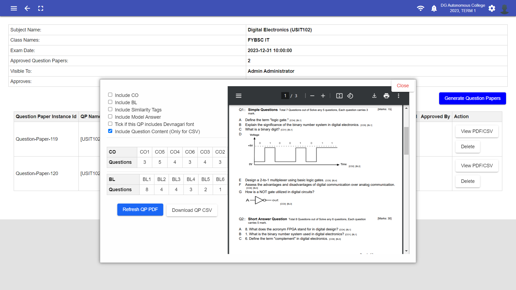The image size is (516, 290).
Task: Open the user profile avatar
Action: click(x=504, y=9)
